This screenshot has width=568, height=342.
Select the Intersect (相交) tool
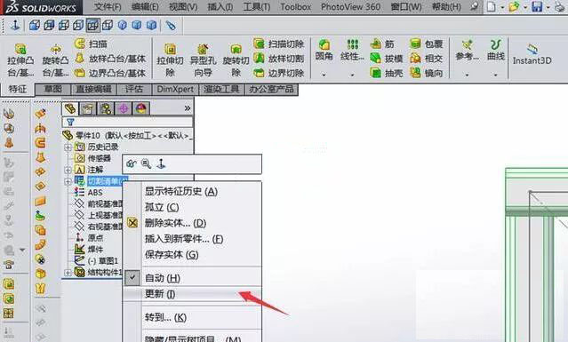427,59
